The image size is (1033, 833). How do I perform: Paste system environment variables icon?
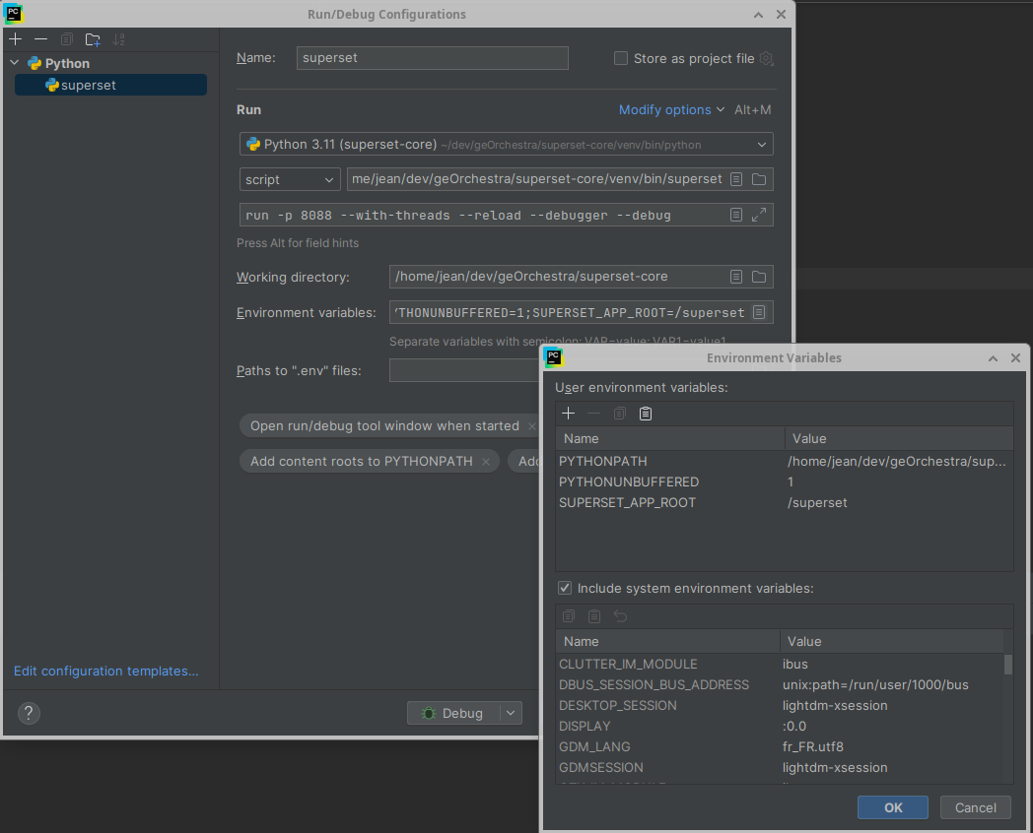click(594, 615)
